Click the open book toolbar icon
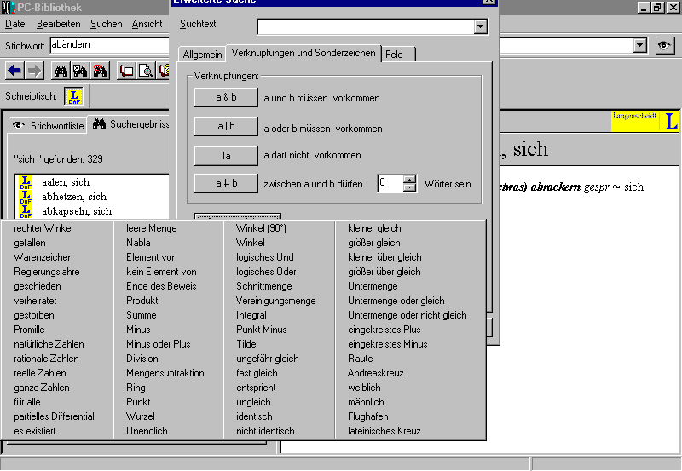 126,71
